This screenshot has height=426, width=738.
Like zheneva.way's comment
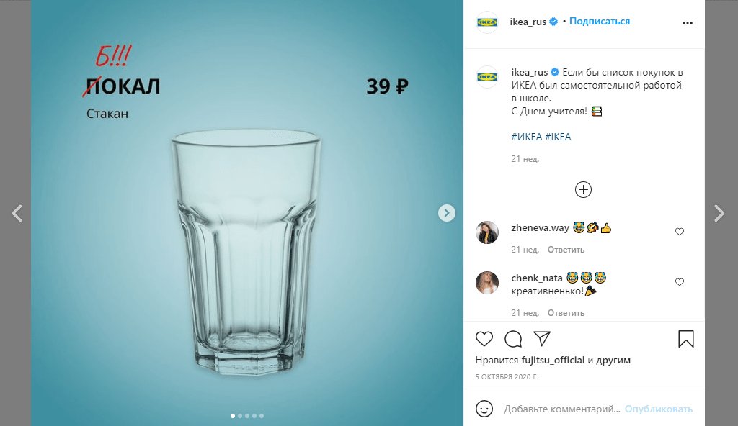pyautogui.click(x=679, y=232)
